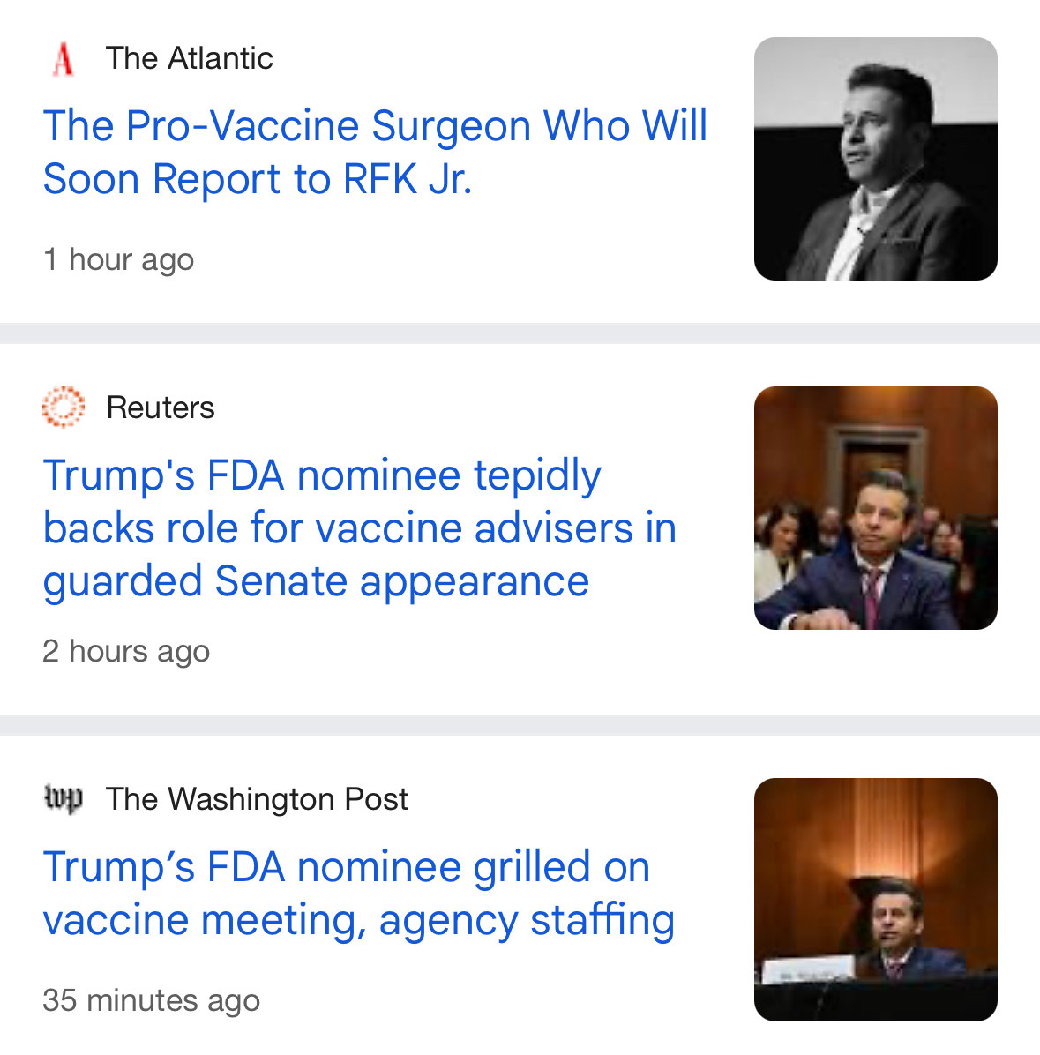Click the Reuters orange dotted circle logo

64,407
